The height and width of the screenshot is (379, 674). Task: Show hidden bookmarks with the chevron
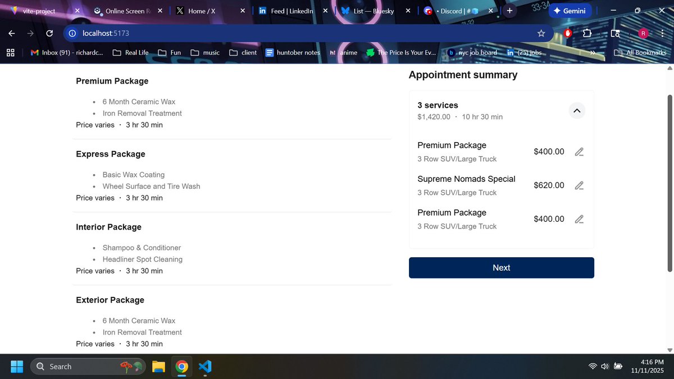point(592,52)
